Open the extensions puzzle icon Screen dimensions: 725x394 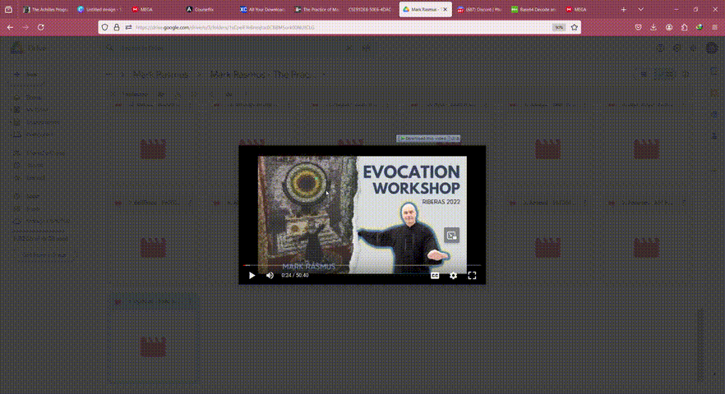(684, 27)
